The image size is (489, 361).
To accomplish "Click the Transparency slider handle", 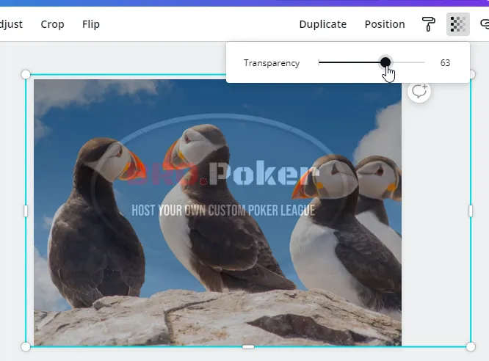I will point(385,62).
